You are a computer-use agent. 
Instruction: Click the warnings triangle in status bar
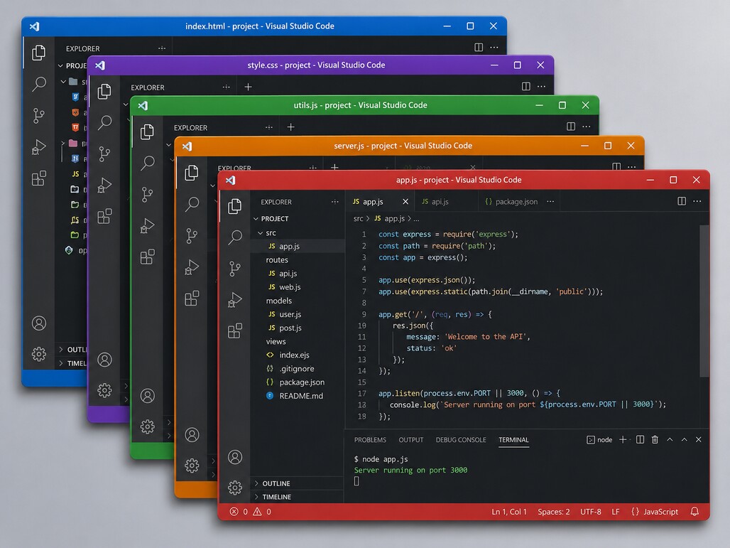(257, 512)
